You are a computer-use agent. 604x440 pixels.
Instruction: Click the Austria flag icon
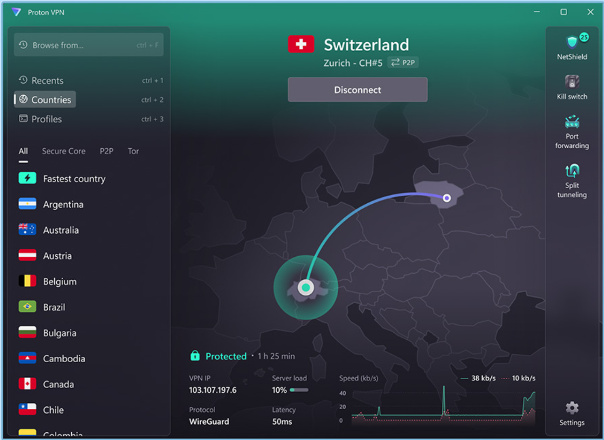tap(27, 255)
